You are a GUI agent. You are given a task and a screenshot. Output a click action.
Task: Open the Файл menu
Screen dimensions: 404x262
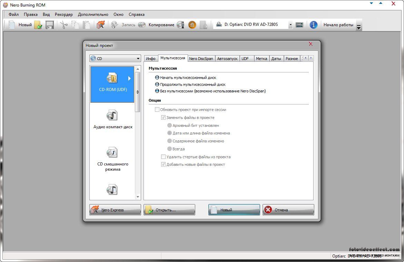point(13,14)
